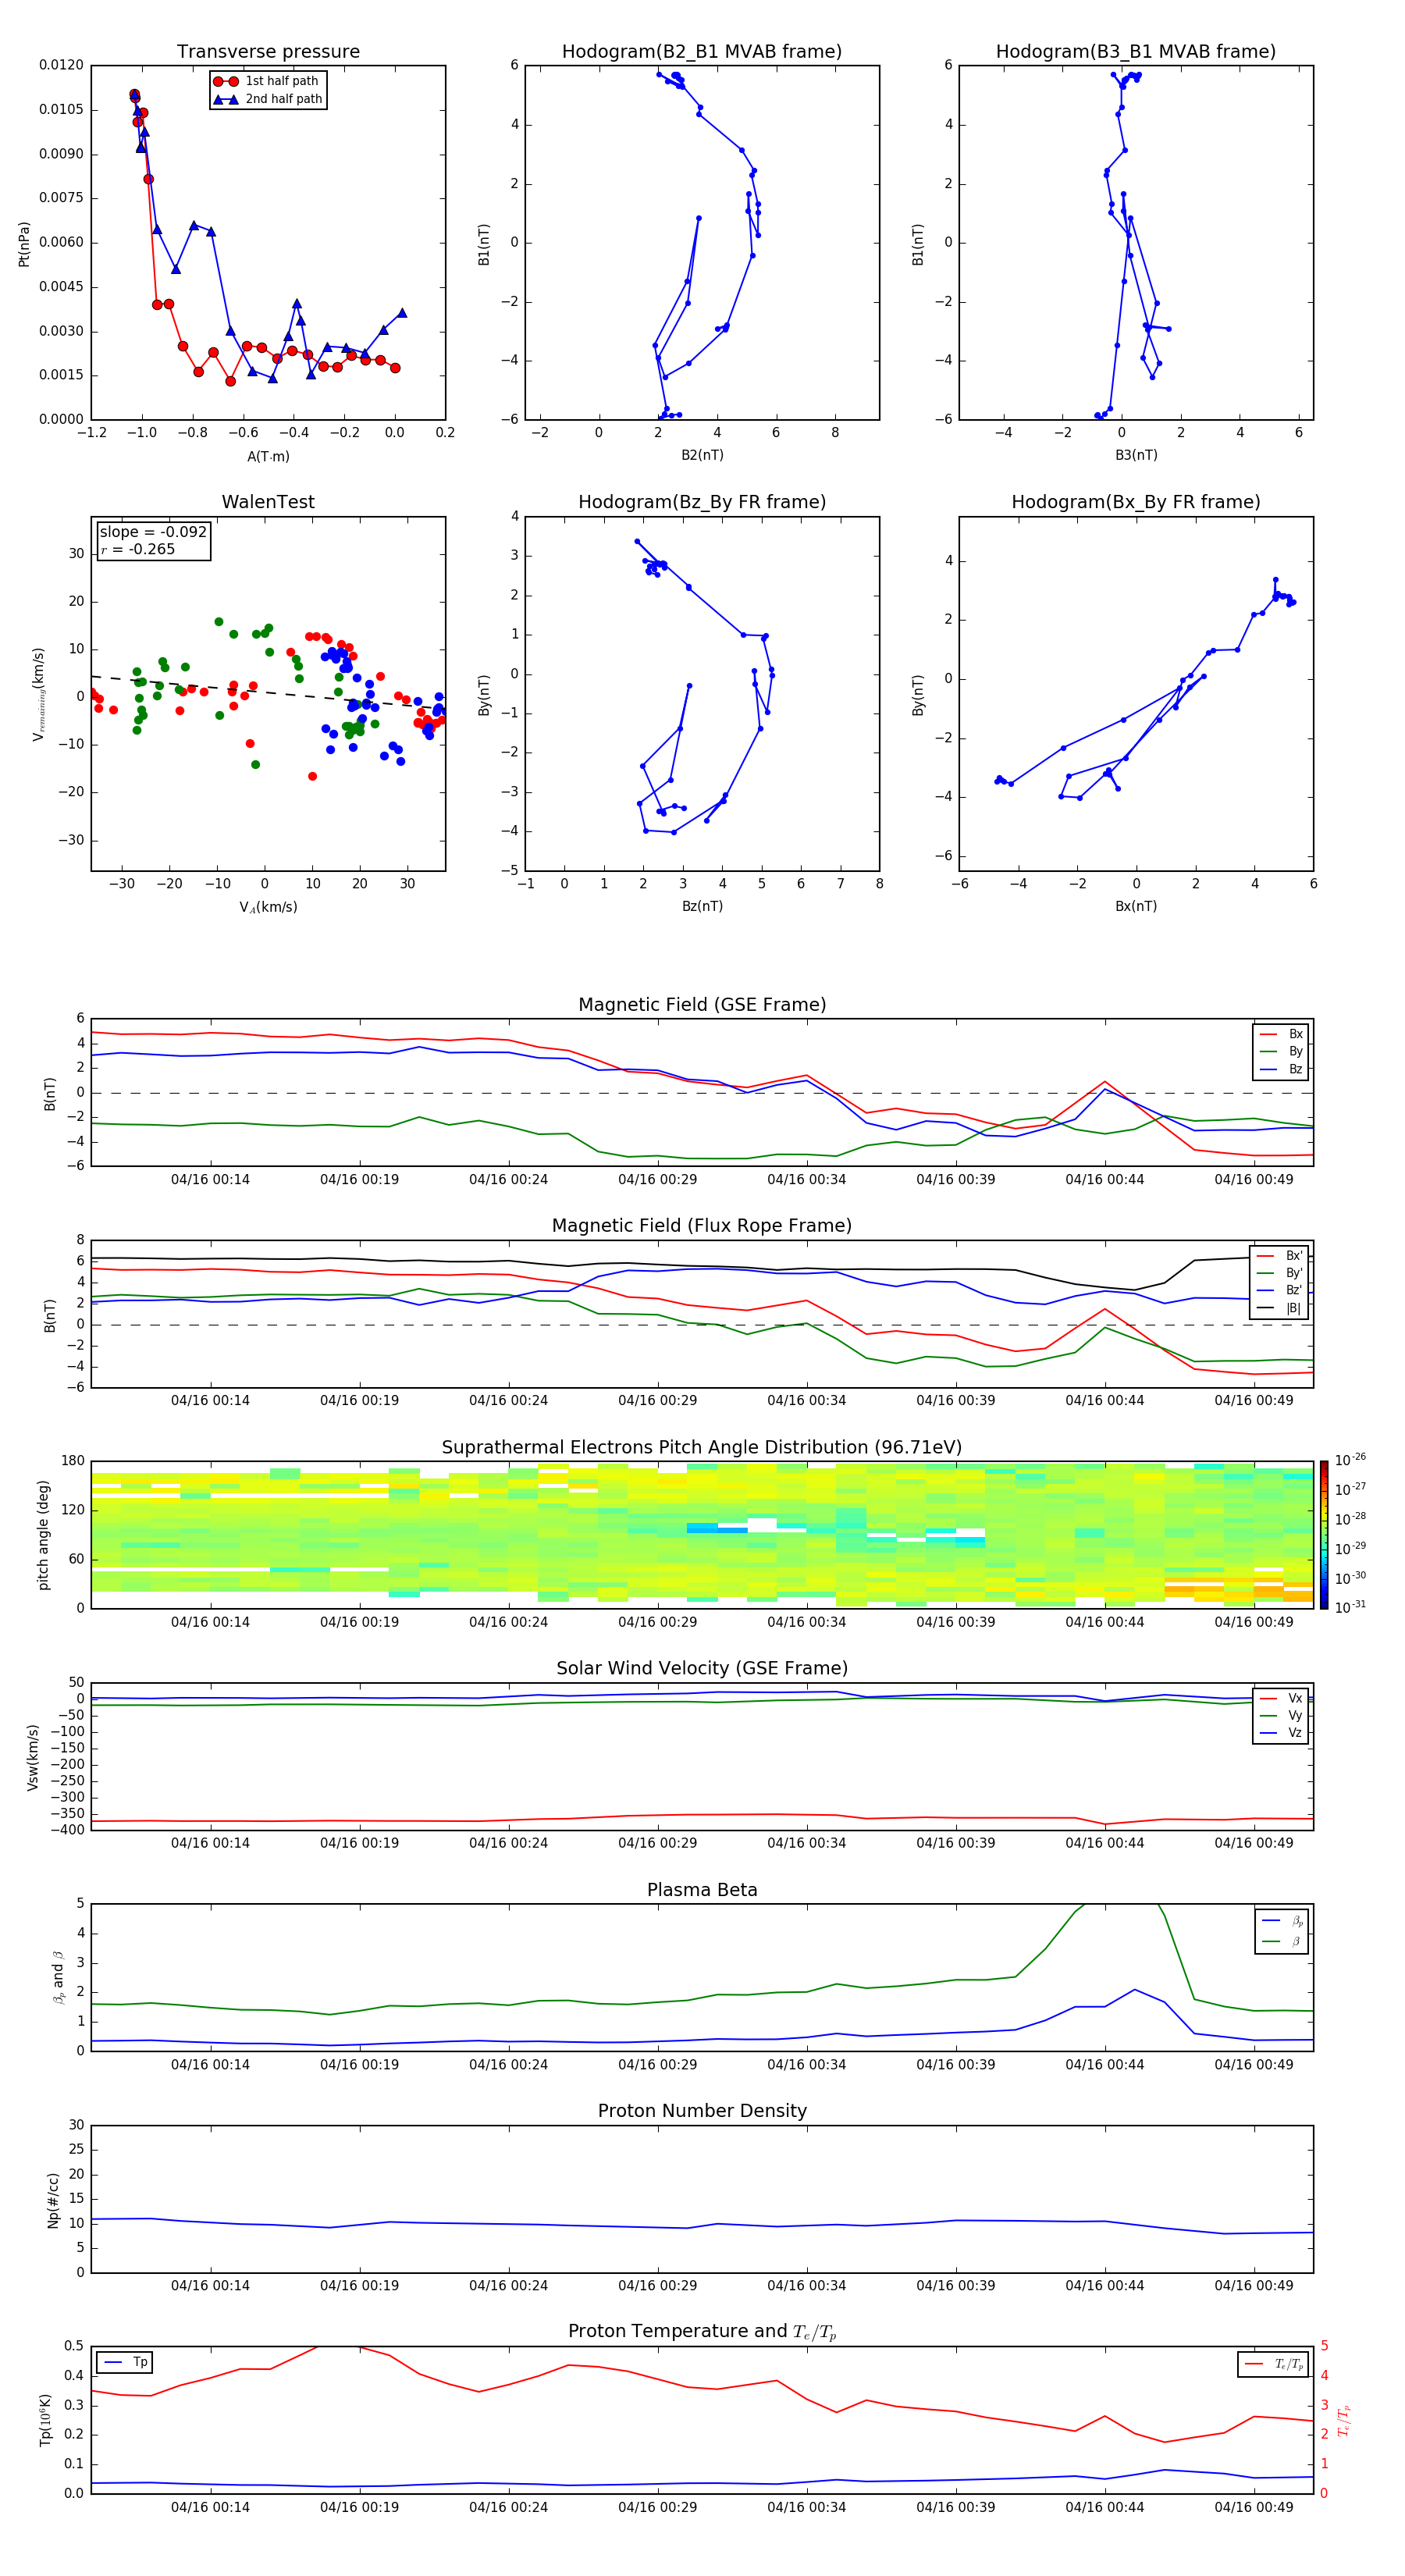Click the "Hodogram(Bx_By FR frame)" title

pos(1136,502)
